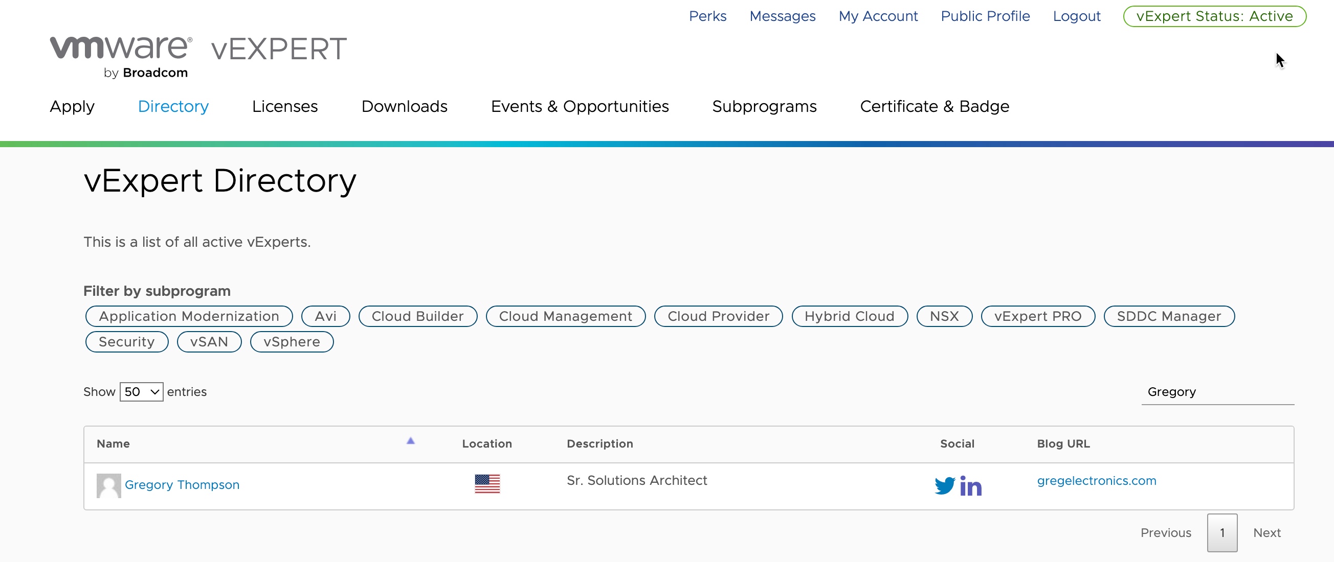
Task: Click the search field containing Gregory
Action: (1217, 392)
